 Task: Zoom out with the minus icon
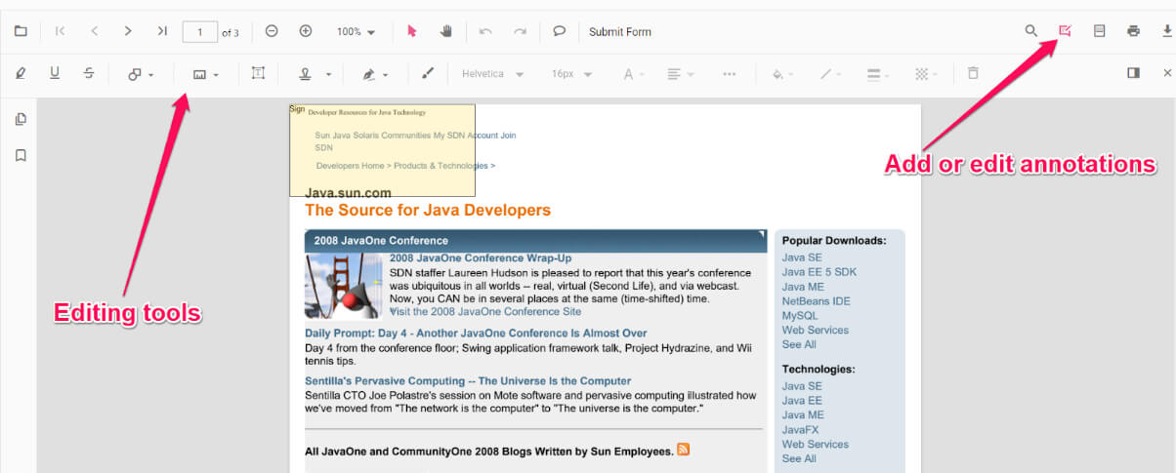pos(272,31)
